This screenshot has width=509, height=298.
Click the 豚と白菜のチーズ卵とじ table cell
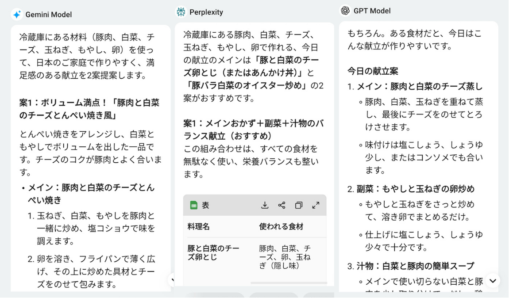coord(213,252)
